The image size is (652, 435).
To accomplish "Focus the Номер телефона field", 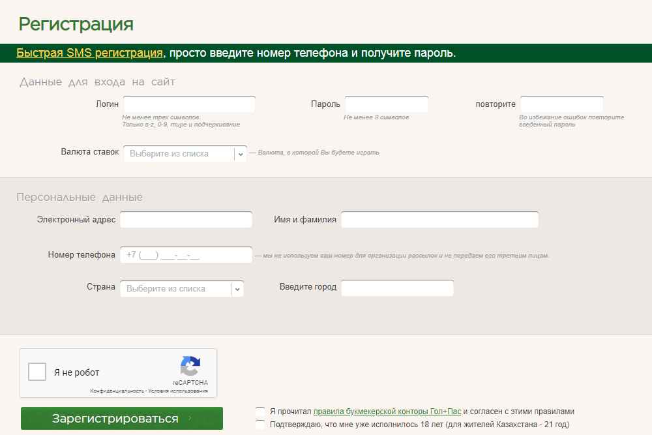I will [186, 255].
